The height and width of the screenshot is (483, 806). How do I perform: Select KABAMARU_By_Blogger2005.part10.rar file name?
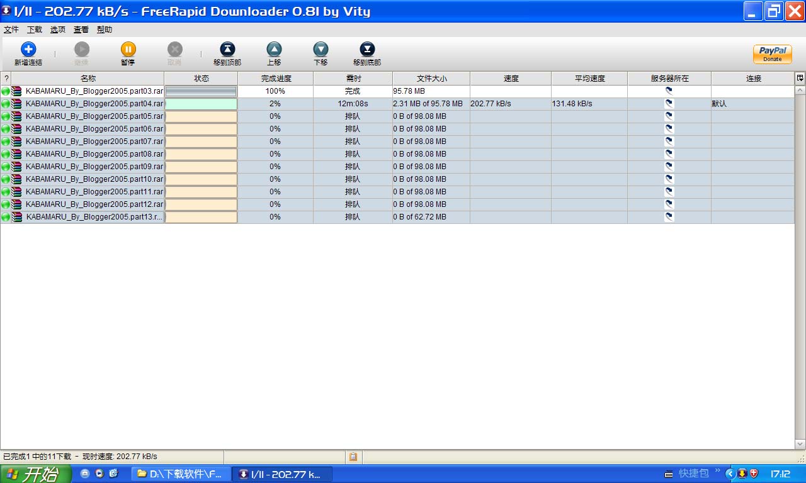(x=94, y=179)
